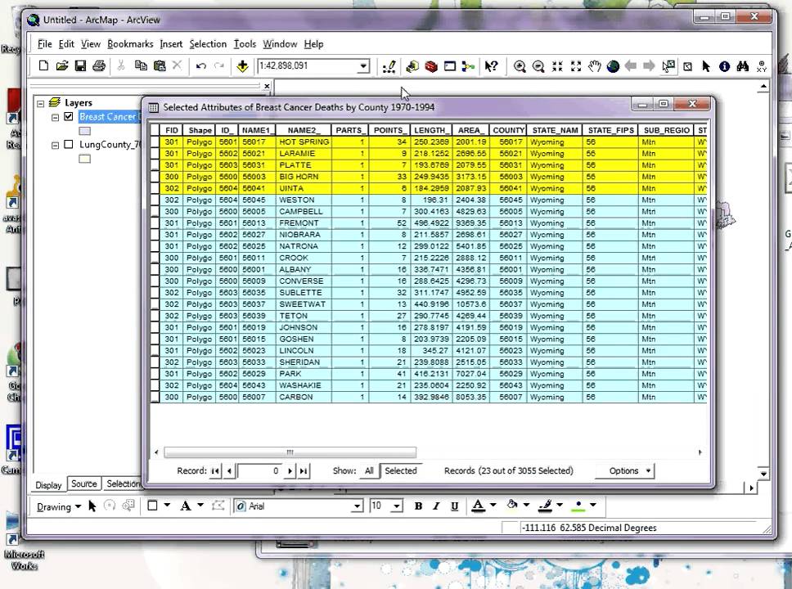This screenshot has height=589, width=792.
Task: Click the Fixed Zoom In icon
Action: point(557,66)
